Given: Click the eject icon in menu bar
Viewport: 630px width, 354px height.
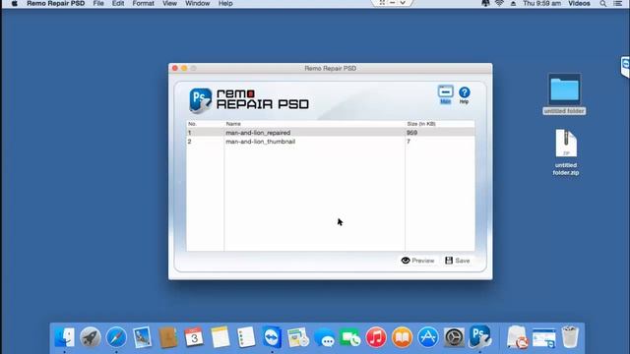Looking at the screenshot, I should 513,4.
